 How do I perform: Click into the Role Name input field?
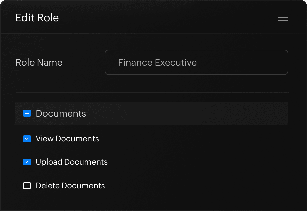[196, 62]
